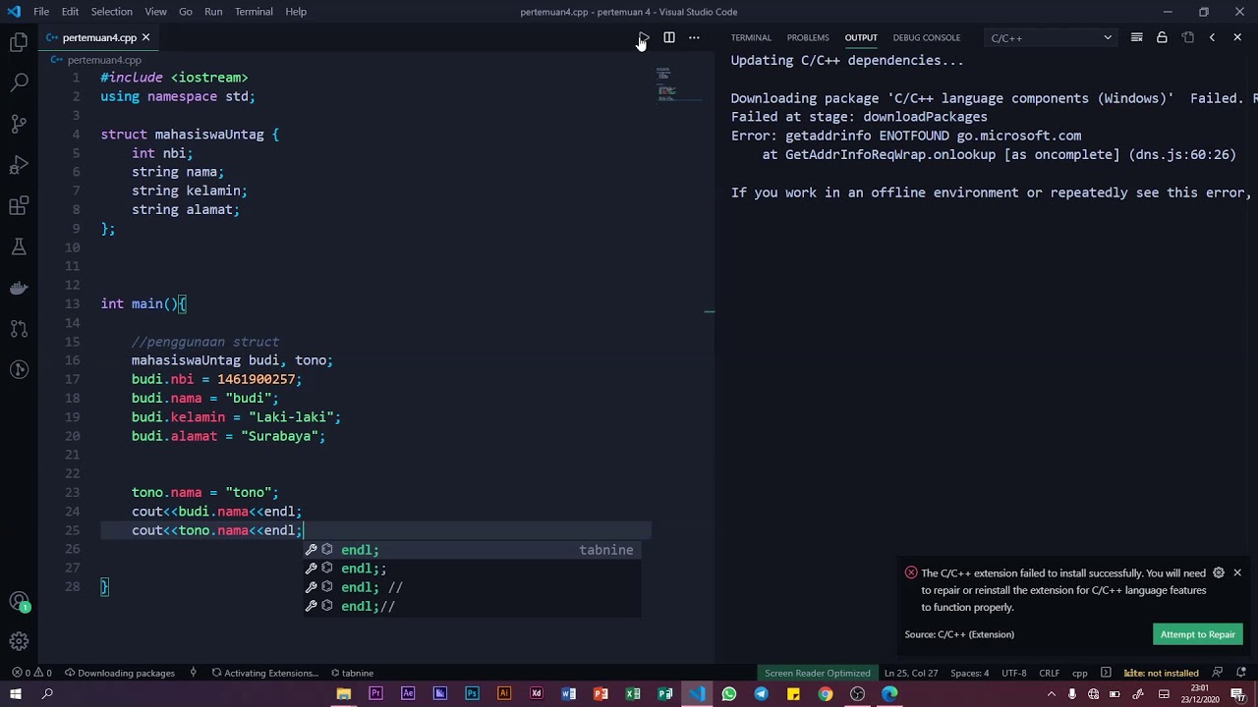
Task: Open the Search view in the activity bar
Action: pos(19,82)
